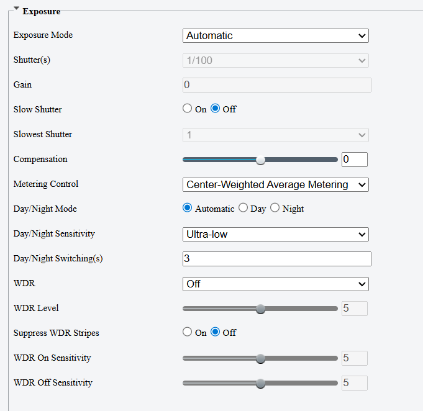Viewport: 423px width, 411px height.
Task: Click the Compensation value field
Action: point(354,160)
